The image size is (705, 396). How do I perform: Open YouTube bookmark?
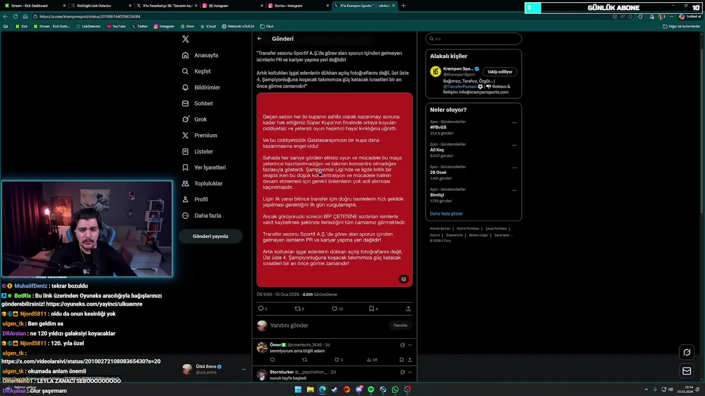click(116, 26)
